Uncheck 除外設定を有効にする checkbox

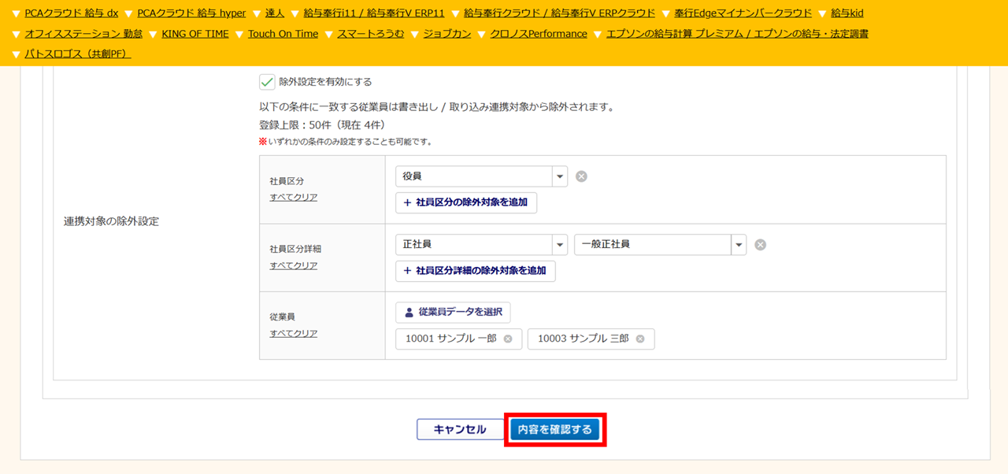tap(267, 82)
